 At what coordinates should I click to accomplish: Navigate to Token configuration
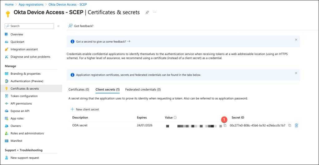click(x=24, y=96)
